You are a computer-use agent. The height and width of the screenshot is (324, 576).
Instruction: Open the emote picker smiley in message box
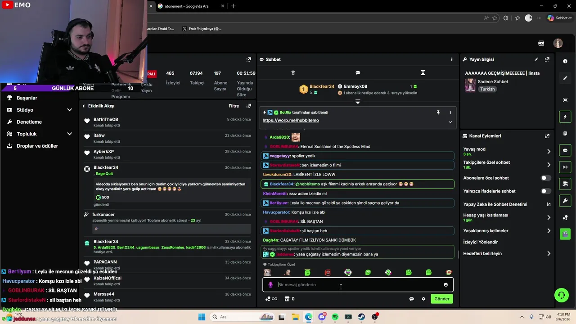[446, 285]
